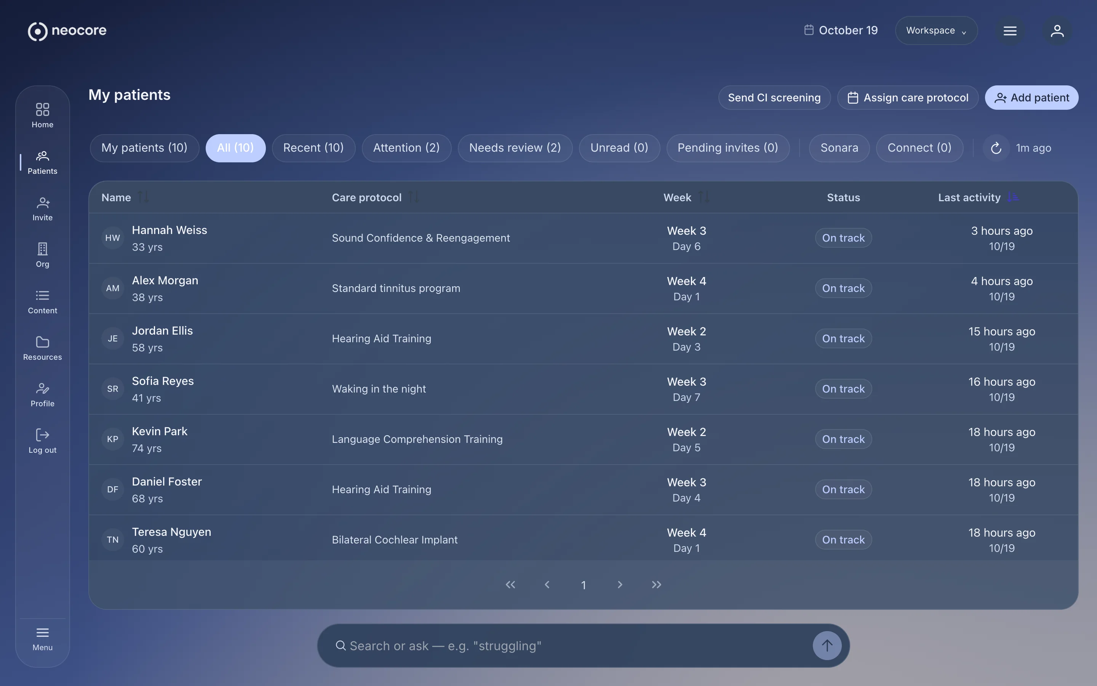Go to the next page

point(620,584)
